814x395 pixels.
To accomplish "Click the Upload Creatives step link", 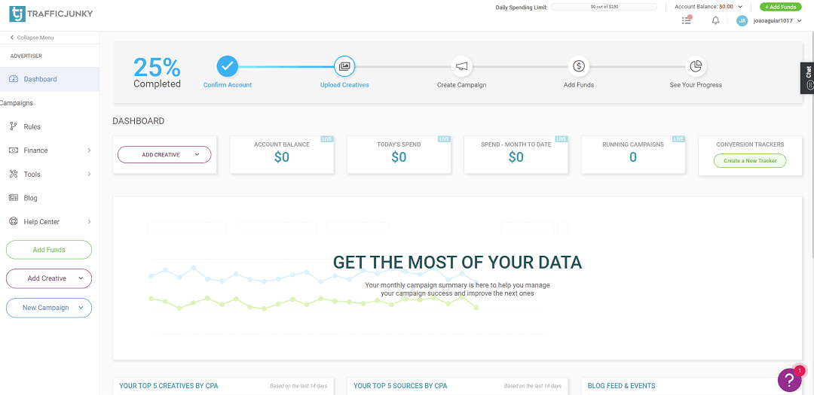I will [x=344, y=85].
